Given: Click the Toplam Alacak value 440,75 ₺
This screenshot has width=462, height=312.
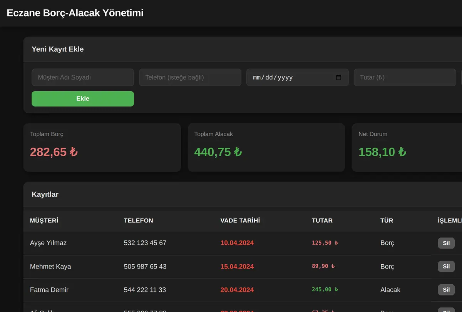Looking at the screenshot, I should 218,152.
